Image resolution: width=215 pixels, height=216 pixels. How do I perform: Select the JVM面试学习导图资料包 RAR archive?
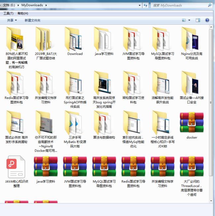pyautogui.click(x=75, y=167)
